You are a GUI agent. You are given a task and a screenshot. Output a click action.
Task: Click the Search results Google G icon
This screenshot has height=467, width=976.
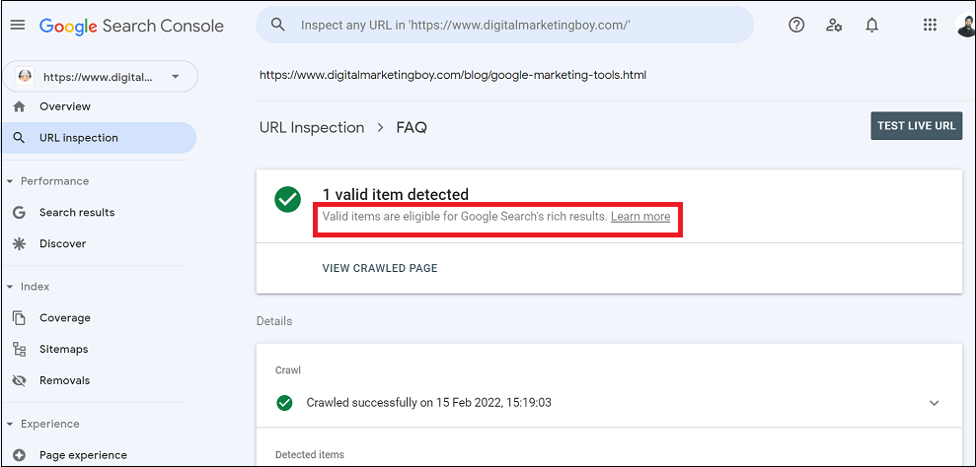[20, 213]
